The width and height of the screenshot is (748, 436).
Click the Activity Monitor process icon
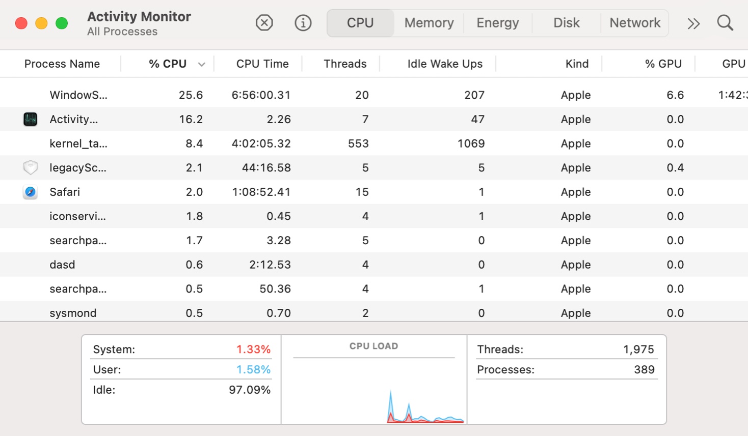(30, 119)
